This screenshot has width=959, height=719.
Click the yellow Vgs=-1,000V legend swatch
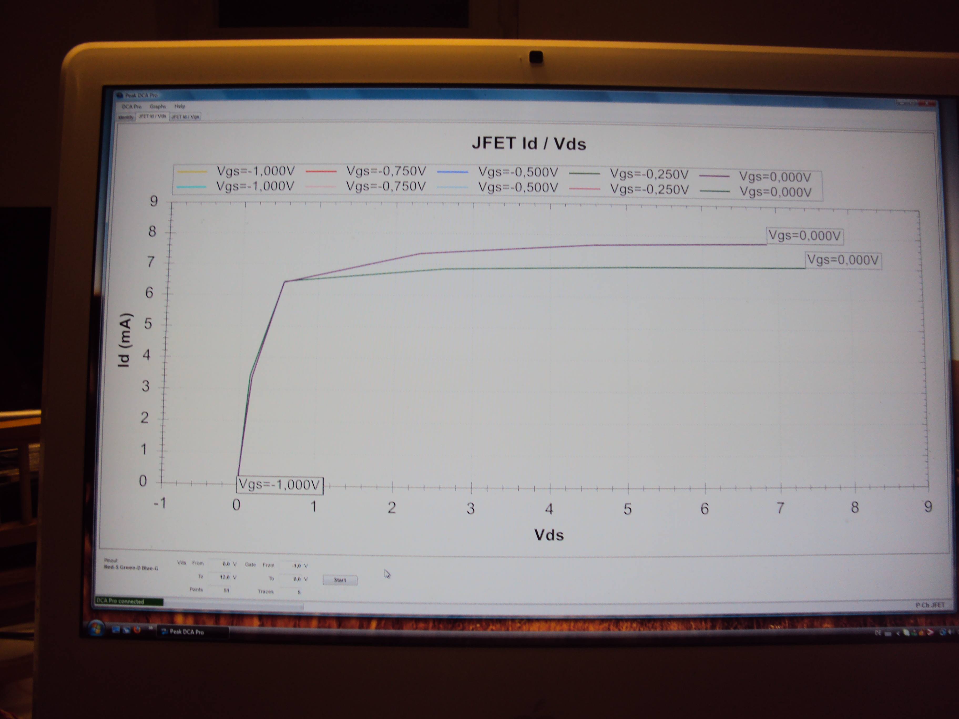point(192,172)
